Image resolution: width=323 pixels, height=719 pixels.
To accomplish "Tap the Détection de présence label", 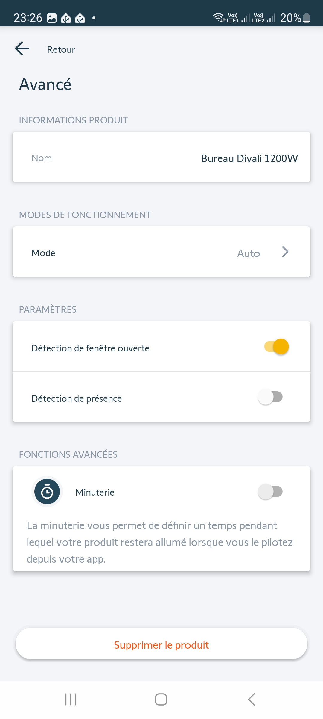I will 77,398.
